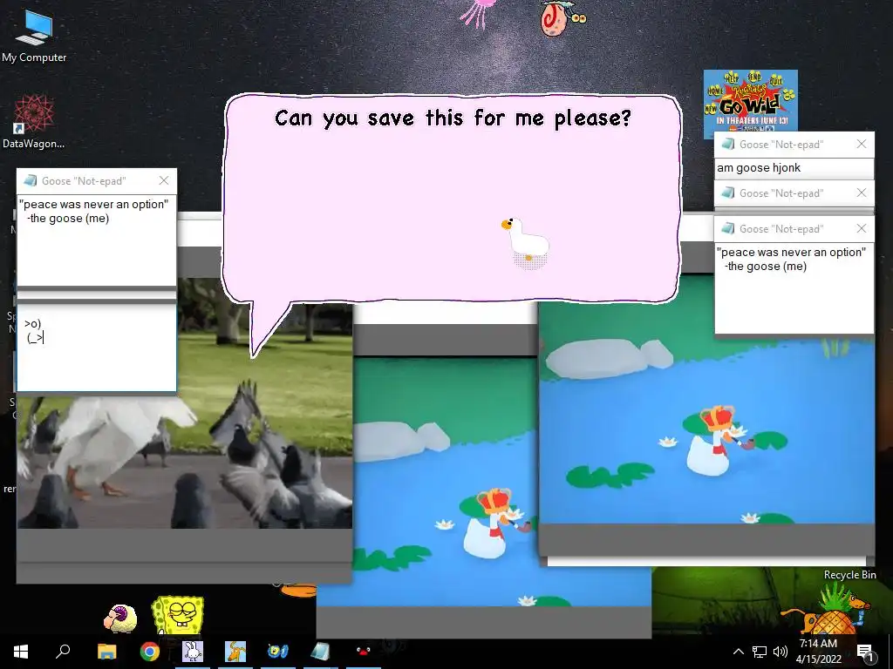Show hidden system tray icons

[738, 652]
